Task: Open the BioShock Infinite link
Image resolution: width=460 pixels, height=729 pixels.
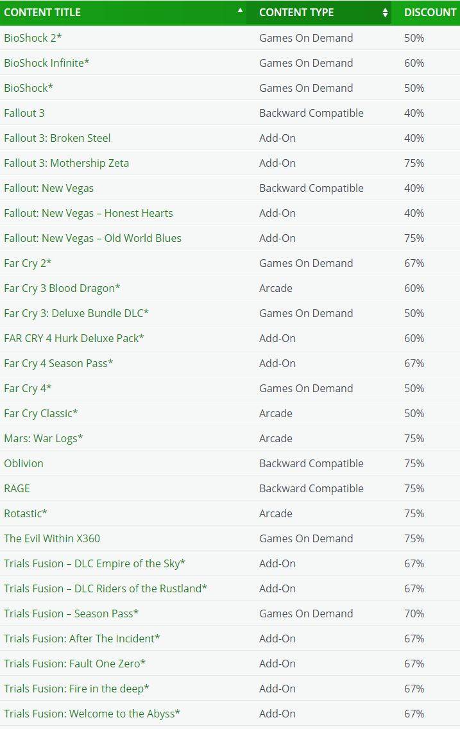Action: [x=46, y=63]
